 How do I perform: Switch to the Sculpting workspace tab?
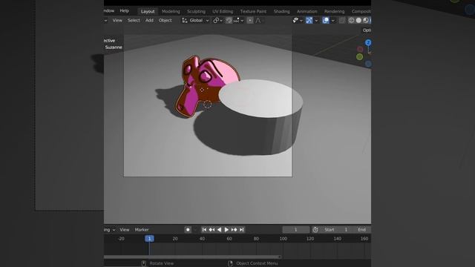pos(196,11)
